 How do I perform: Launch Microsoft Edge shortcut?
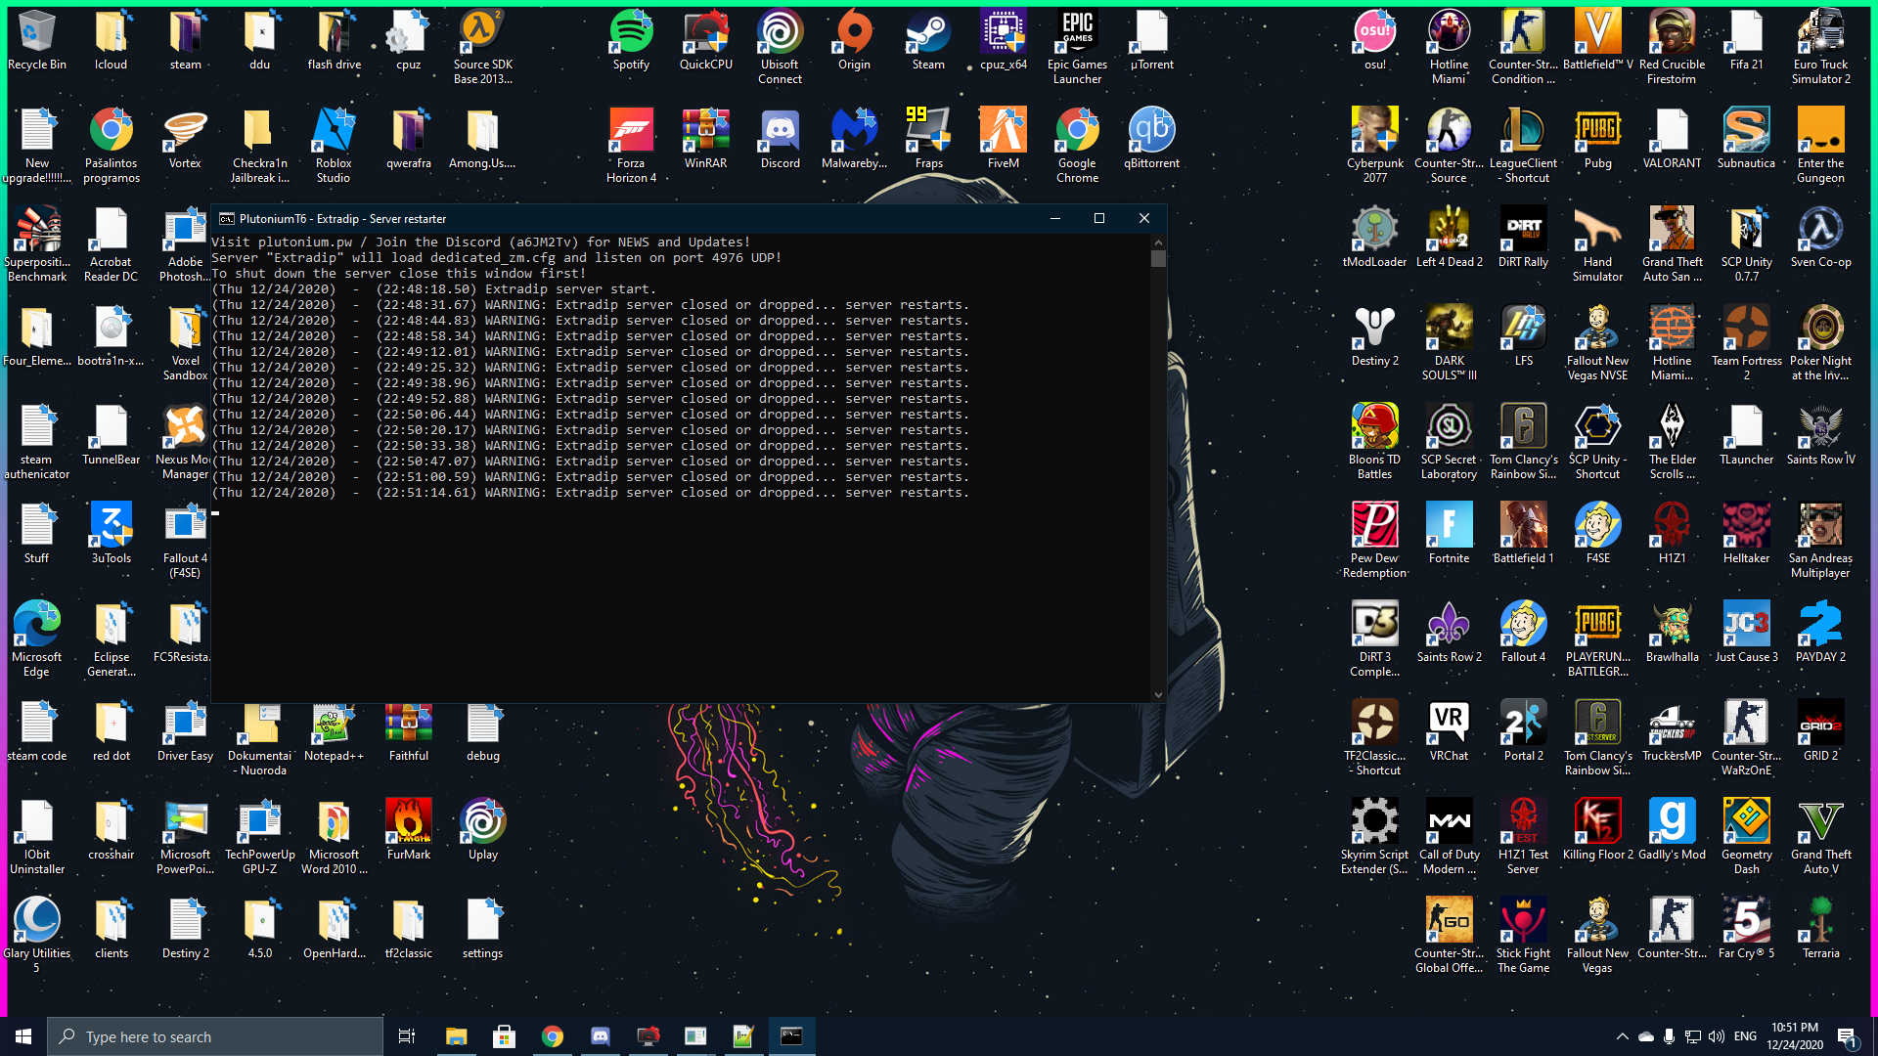(37, 639)
